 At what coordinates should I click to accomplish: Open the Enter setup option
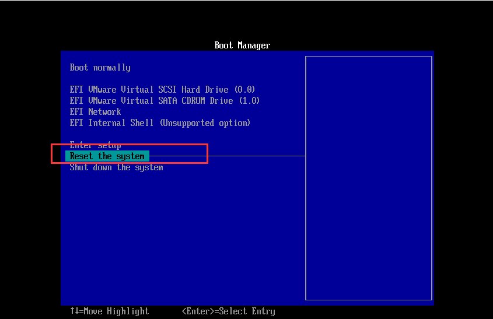pyautogui.click(x=95, y=145)
